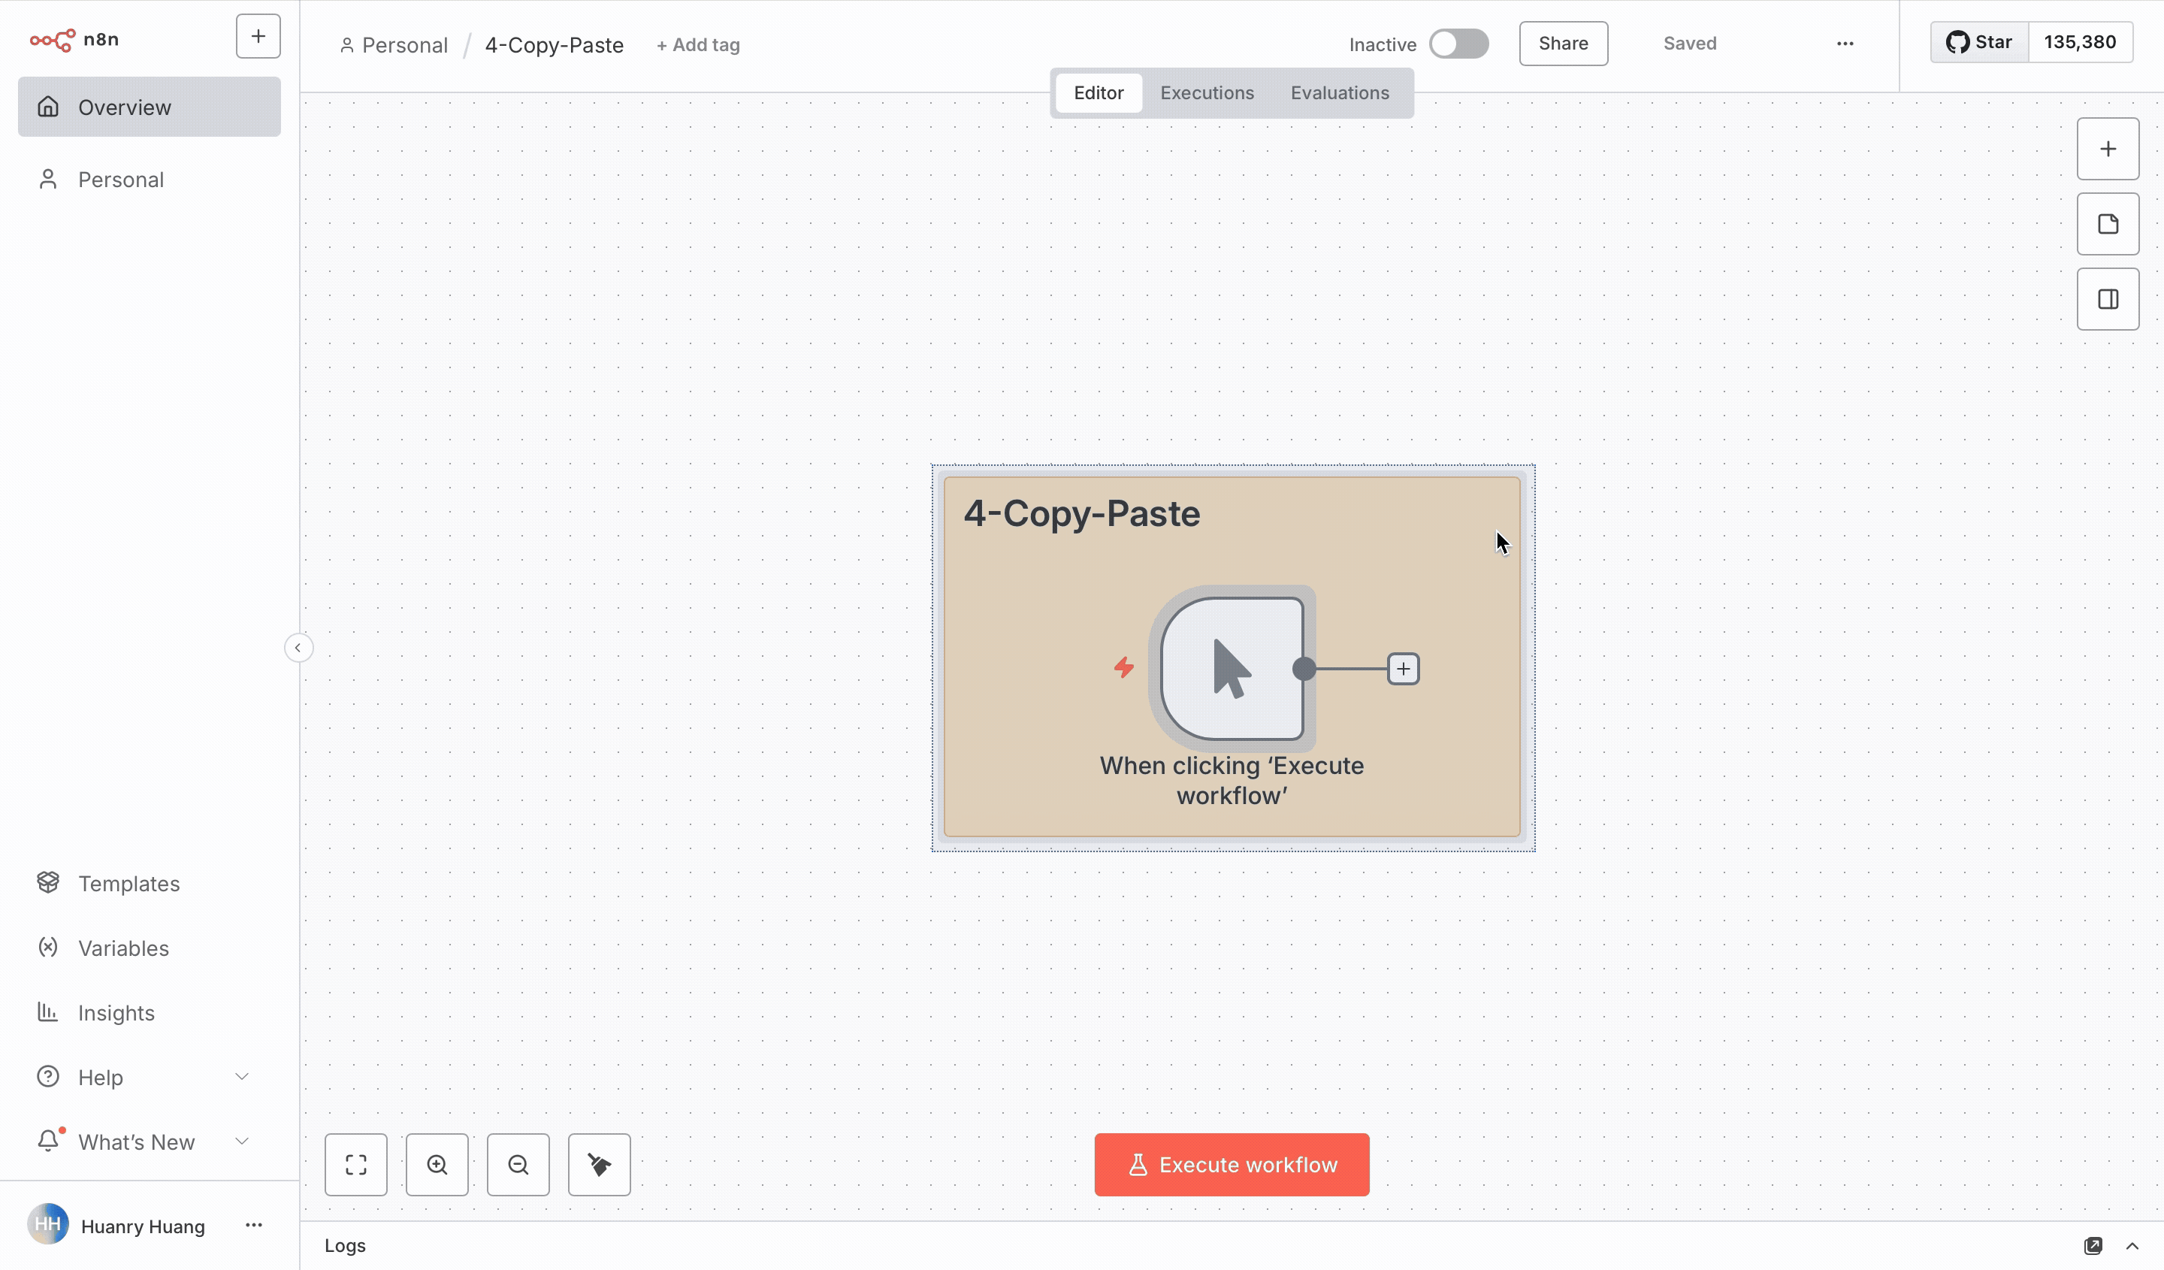The height and width of the screenshot is (1270, 2164).
Task: Click the What's New bell icon
Action: tap(48, 1140)
